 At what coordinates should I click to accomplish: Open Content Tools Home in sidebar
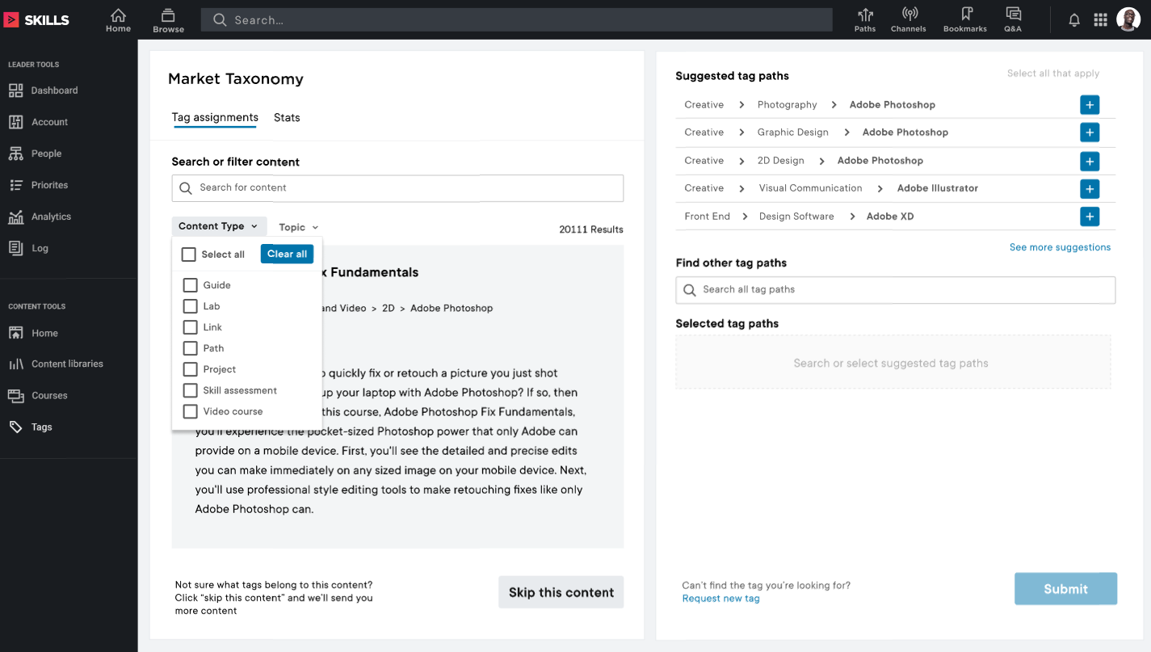click(x=34, y=333)
